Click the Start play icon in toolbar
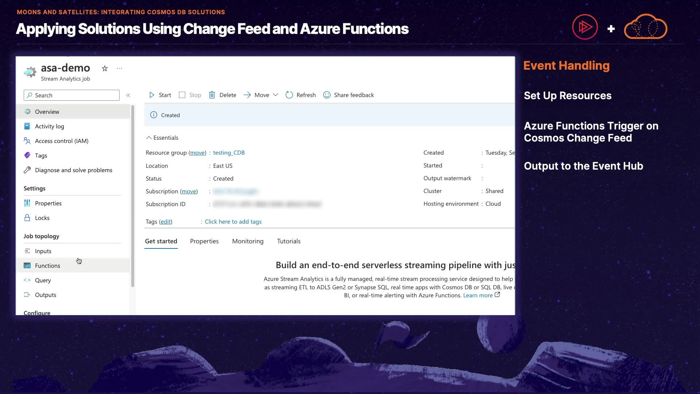700x394 pixels. tap(152, 95)
